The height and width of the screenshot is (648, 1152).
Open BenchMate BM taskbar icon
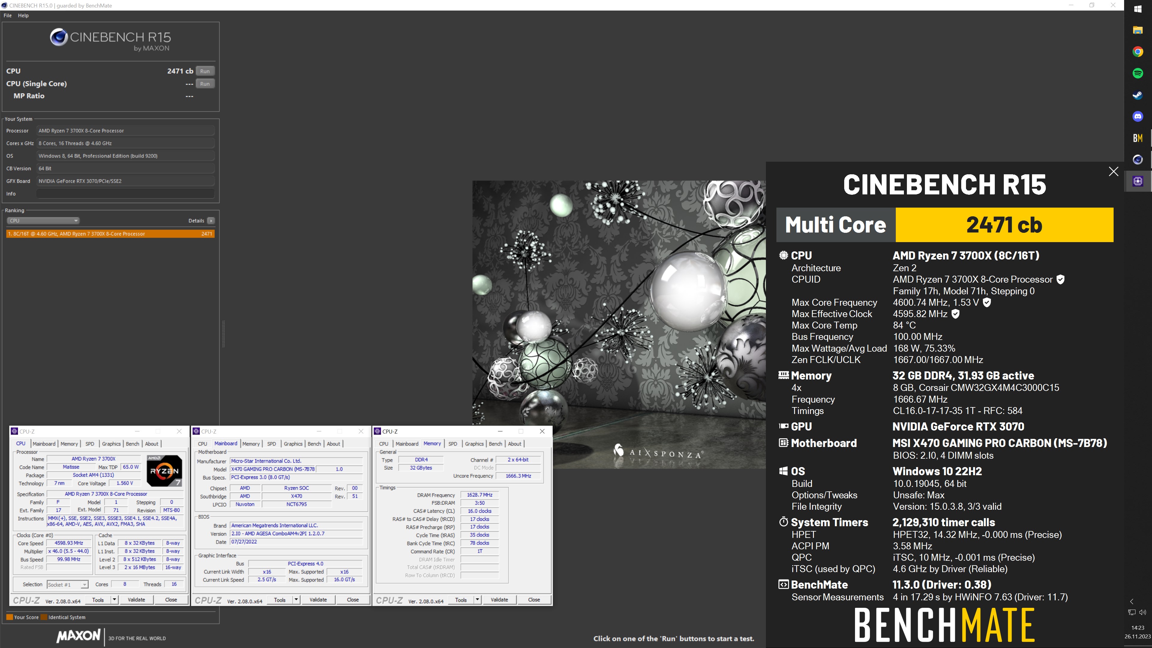pos(1138,138)
